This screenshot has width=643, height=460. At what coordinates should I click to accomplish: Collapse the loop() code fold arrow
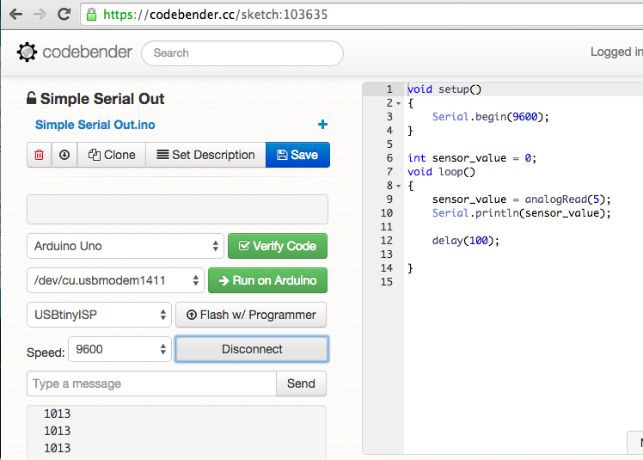pyautogui.click(x=398, y=186)
